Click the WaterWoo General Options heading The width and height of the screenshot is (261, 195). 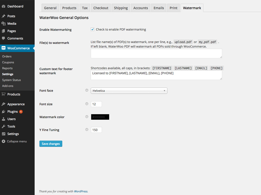tap(64, 18)
